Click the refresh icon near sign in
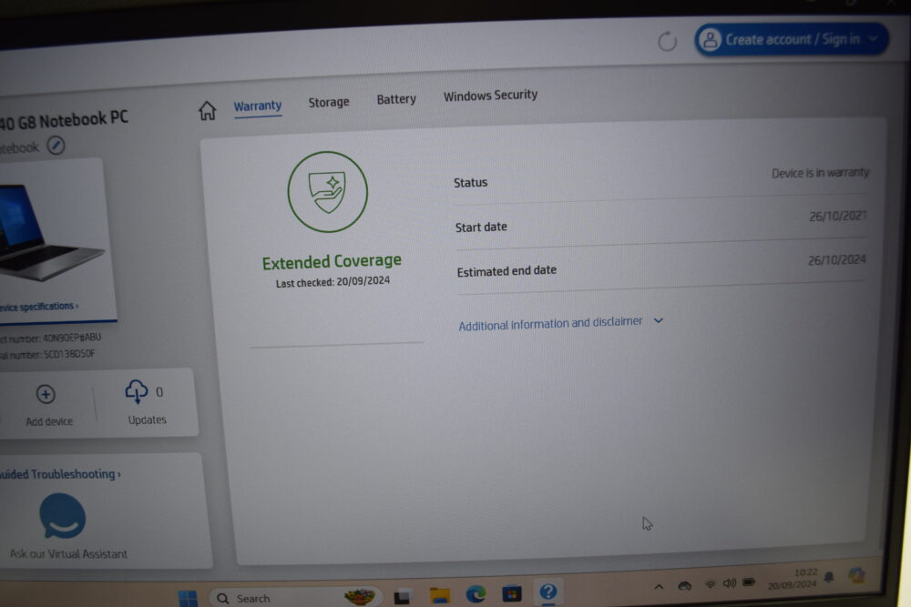Screen dimensions: 911x607 667,41
